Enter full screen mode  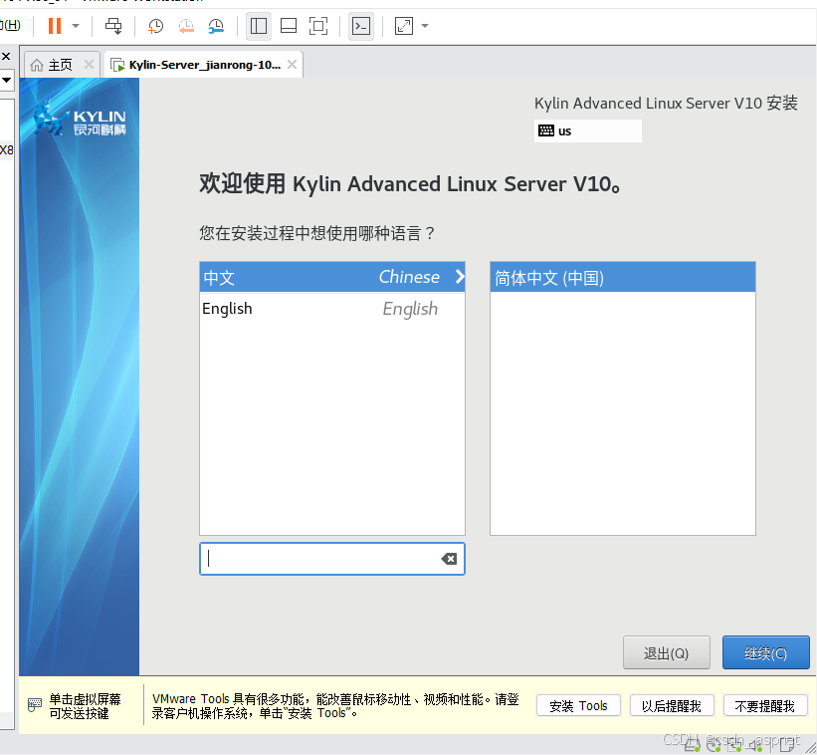[318, 26]
